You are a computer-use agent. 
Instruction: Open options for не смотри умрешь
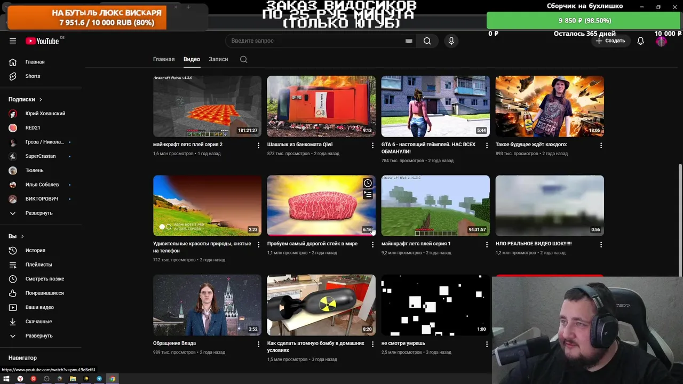[487, 344]
